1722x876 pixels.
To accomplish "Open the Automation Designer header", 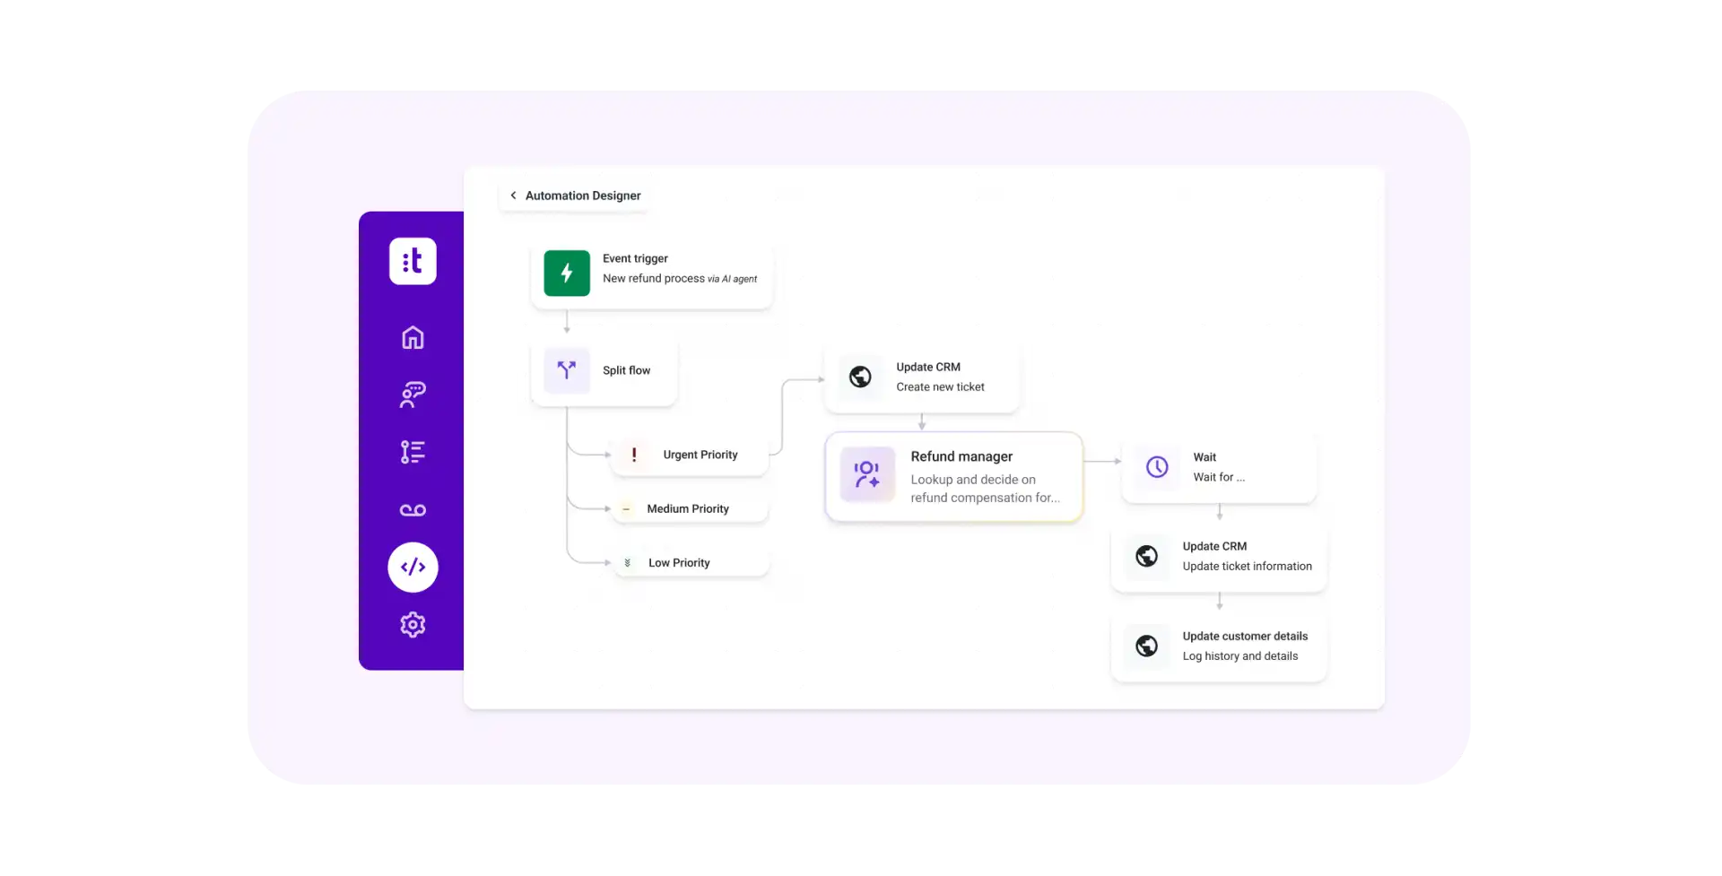I will pyautogui.click(x=582, y=195).
